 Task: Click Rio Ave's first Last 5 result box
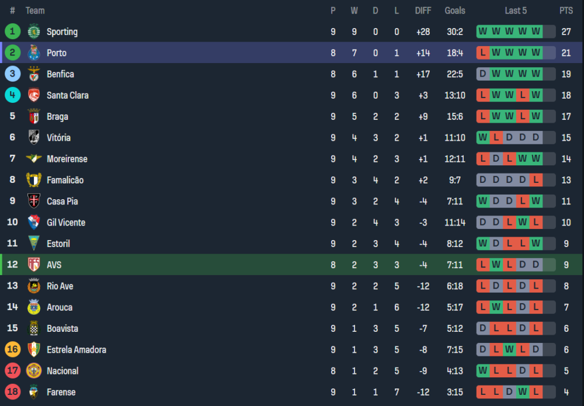482,286
